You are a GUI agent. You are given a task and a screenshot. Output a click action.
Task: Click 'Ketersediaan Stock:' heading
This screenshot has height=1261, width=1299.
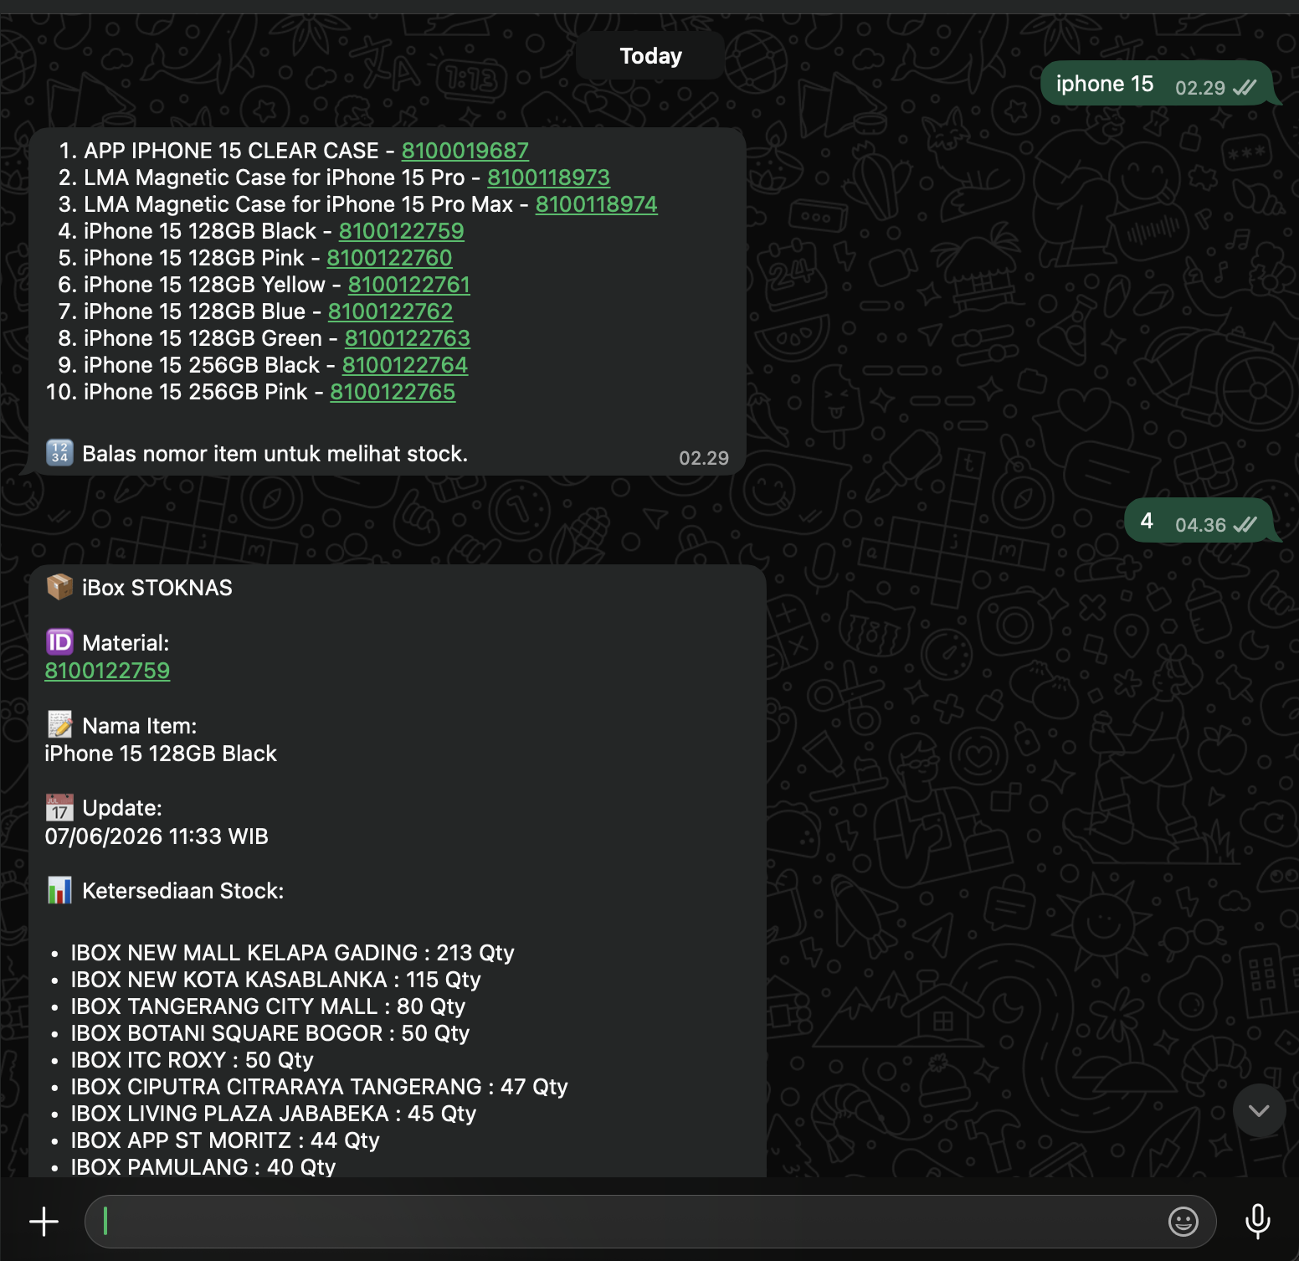point(183,891)
